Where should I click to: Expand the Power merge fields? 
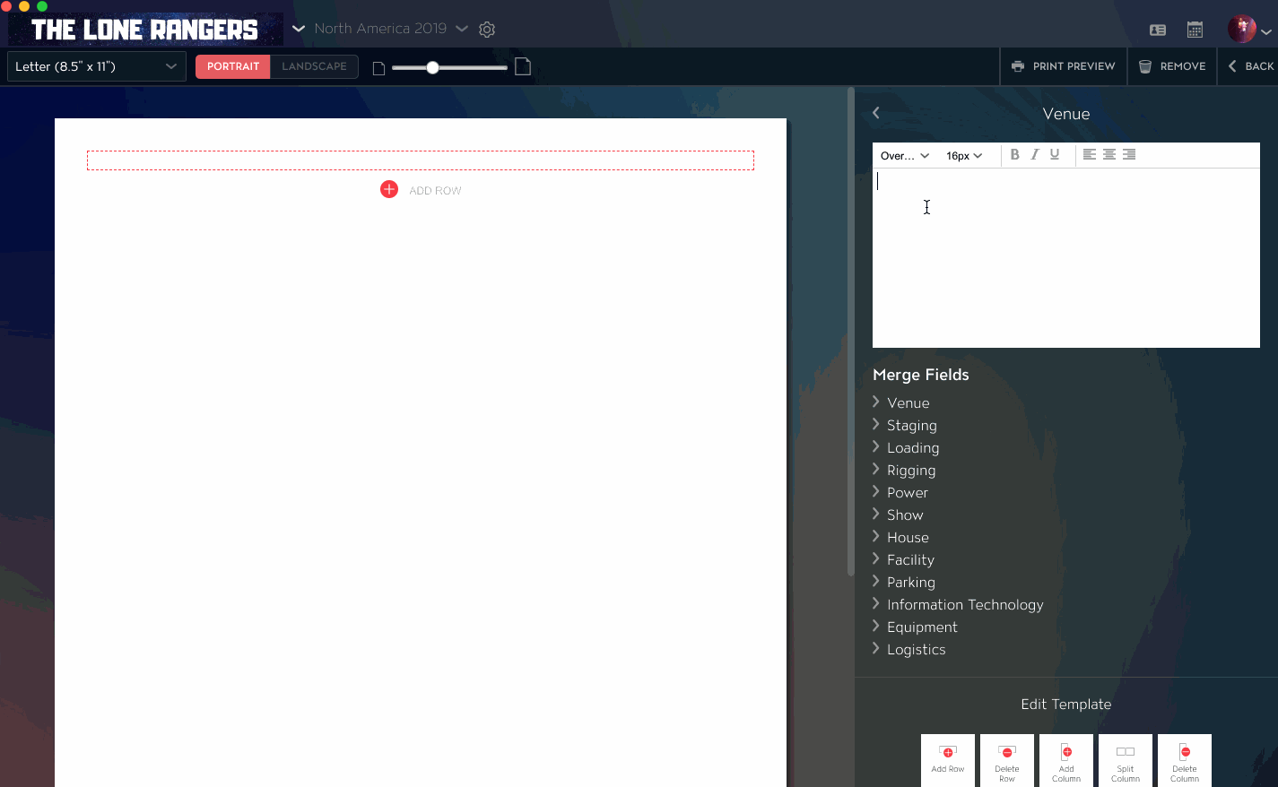click(x=900, y=492)
